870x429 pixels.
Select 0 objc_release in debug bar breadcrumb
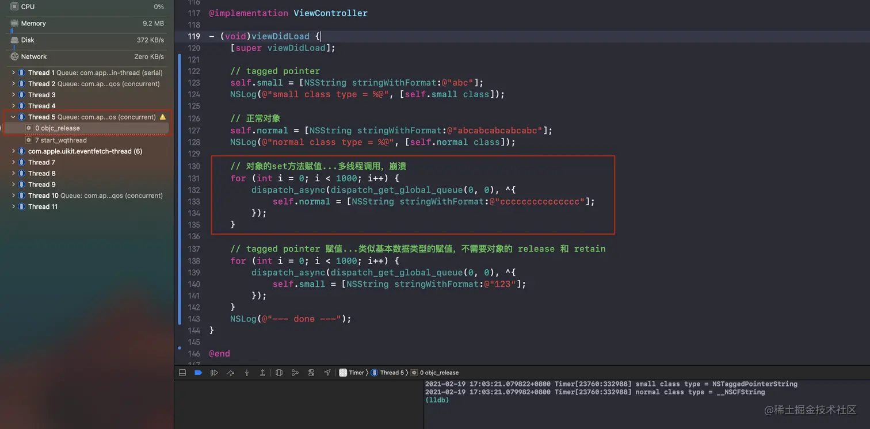[434, 373]
